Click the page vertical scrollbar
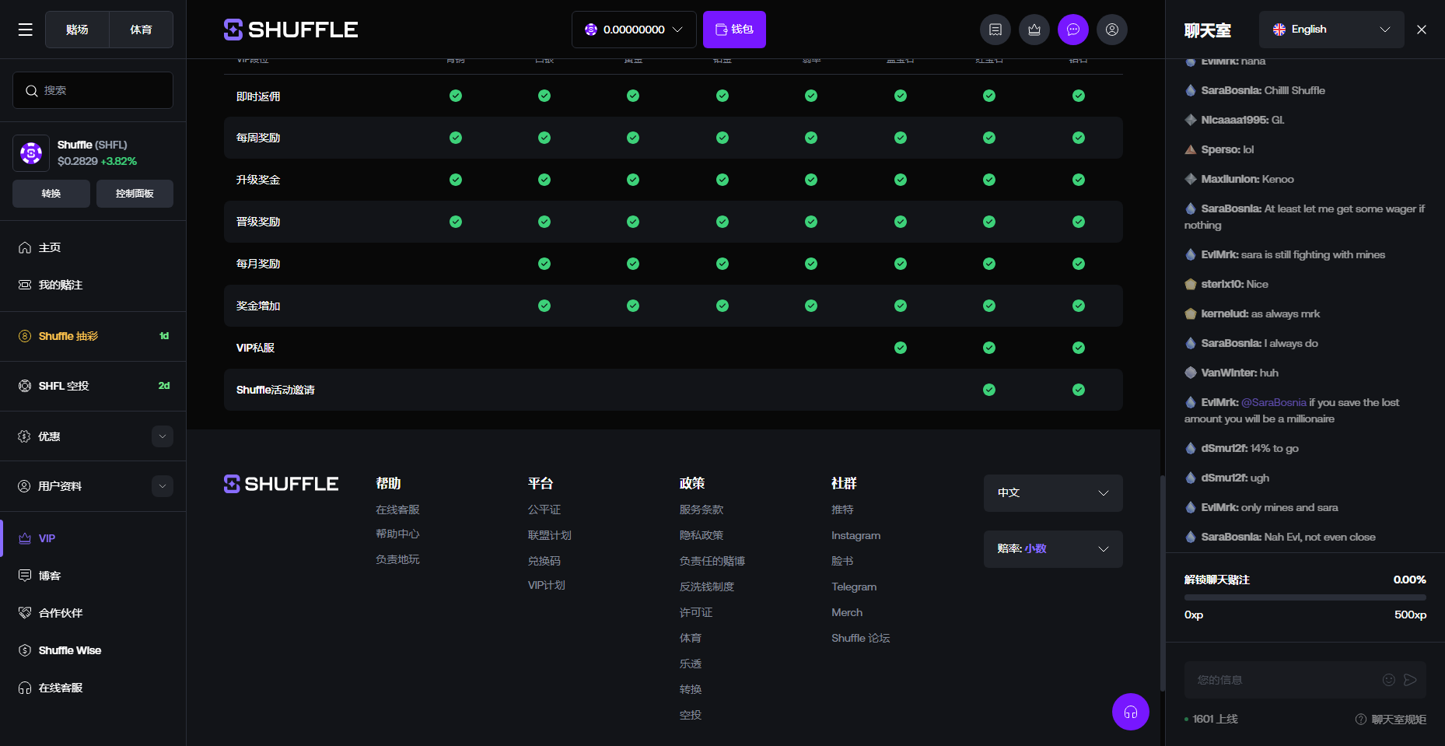The image size is (1445, 746). 1162,583
